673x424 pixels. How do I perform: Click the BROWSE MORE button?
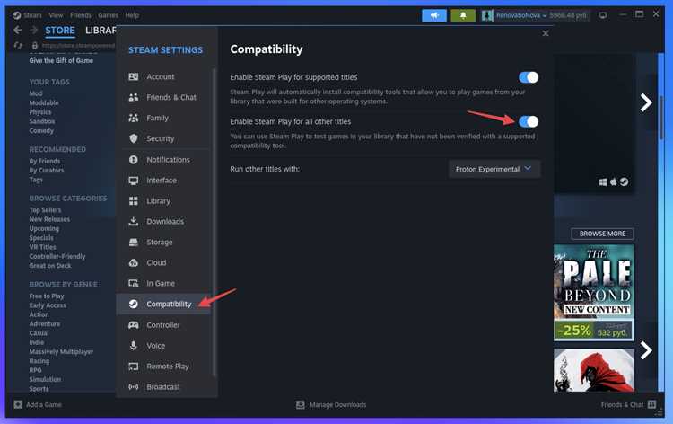click(603, 234)
